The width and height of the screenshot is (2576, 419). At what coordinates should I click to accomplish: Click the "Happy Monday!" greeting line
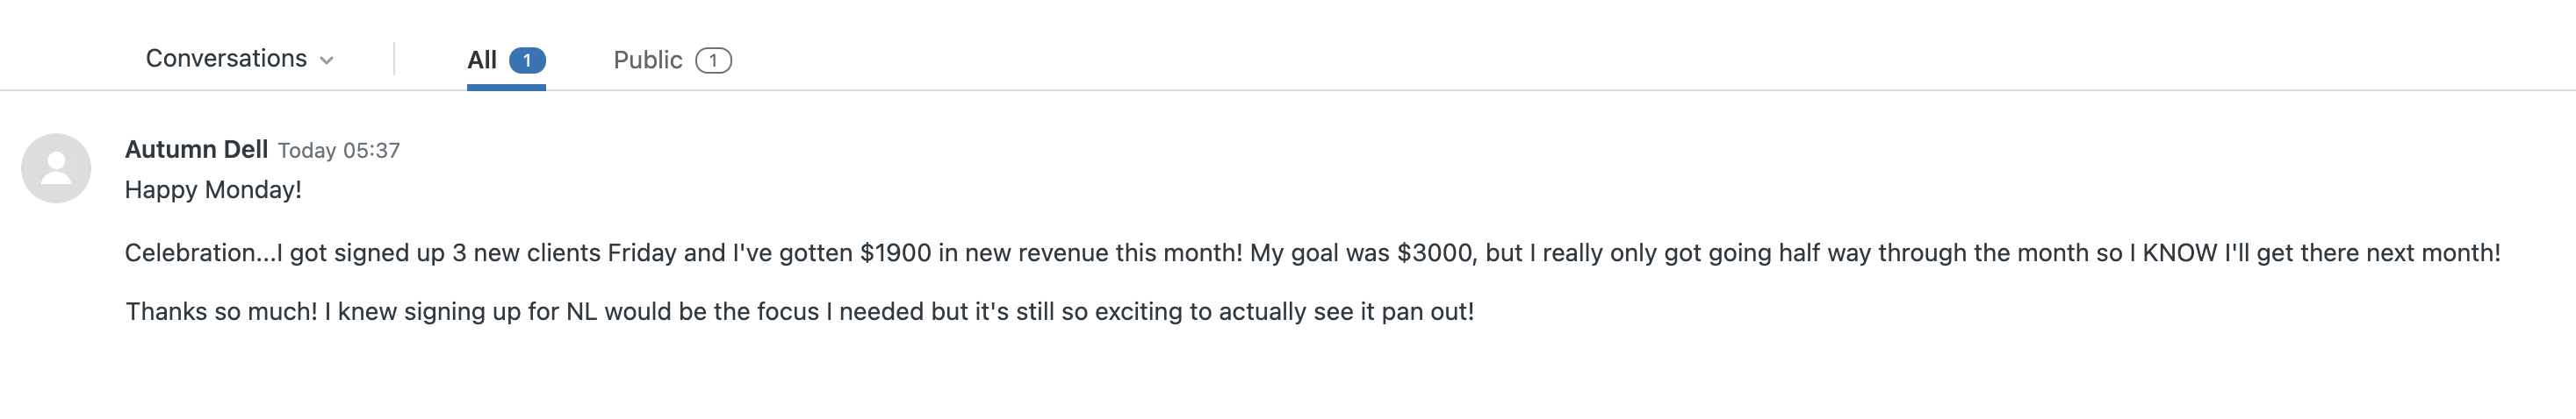[x=213, y=189]
